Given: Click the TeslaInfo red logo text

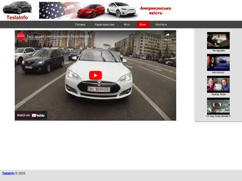Looking at the screenshot, I should 17,17.
